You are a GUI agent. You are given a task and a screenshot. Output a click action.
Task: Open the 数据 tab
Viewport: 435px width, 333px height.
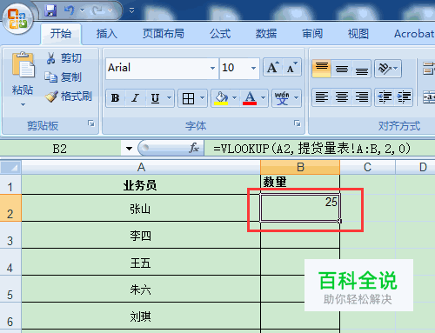[x=266, y=34]
